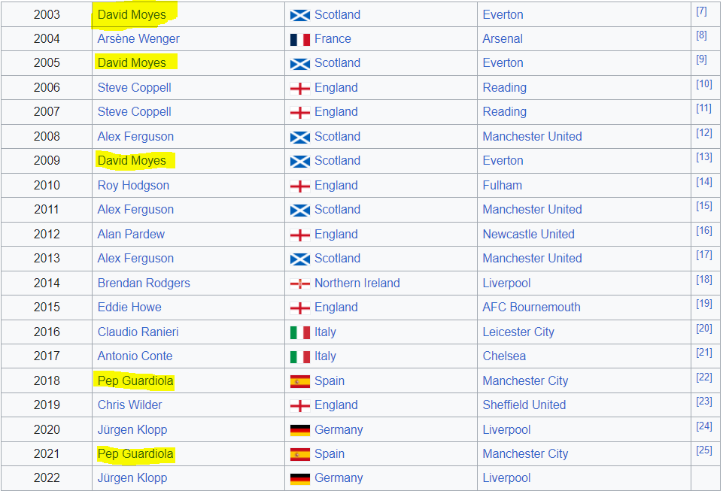The image size is (723, 494).
Task: Click the Italy flag icon in the 2016 row
Action: (x=299, y=332)
